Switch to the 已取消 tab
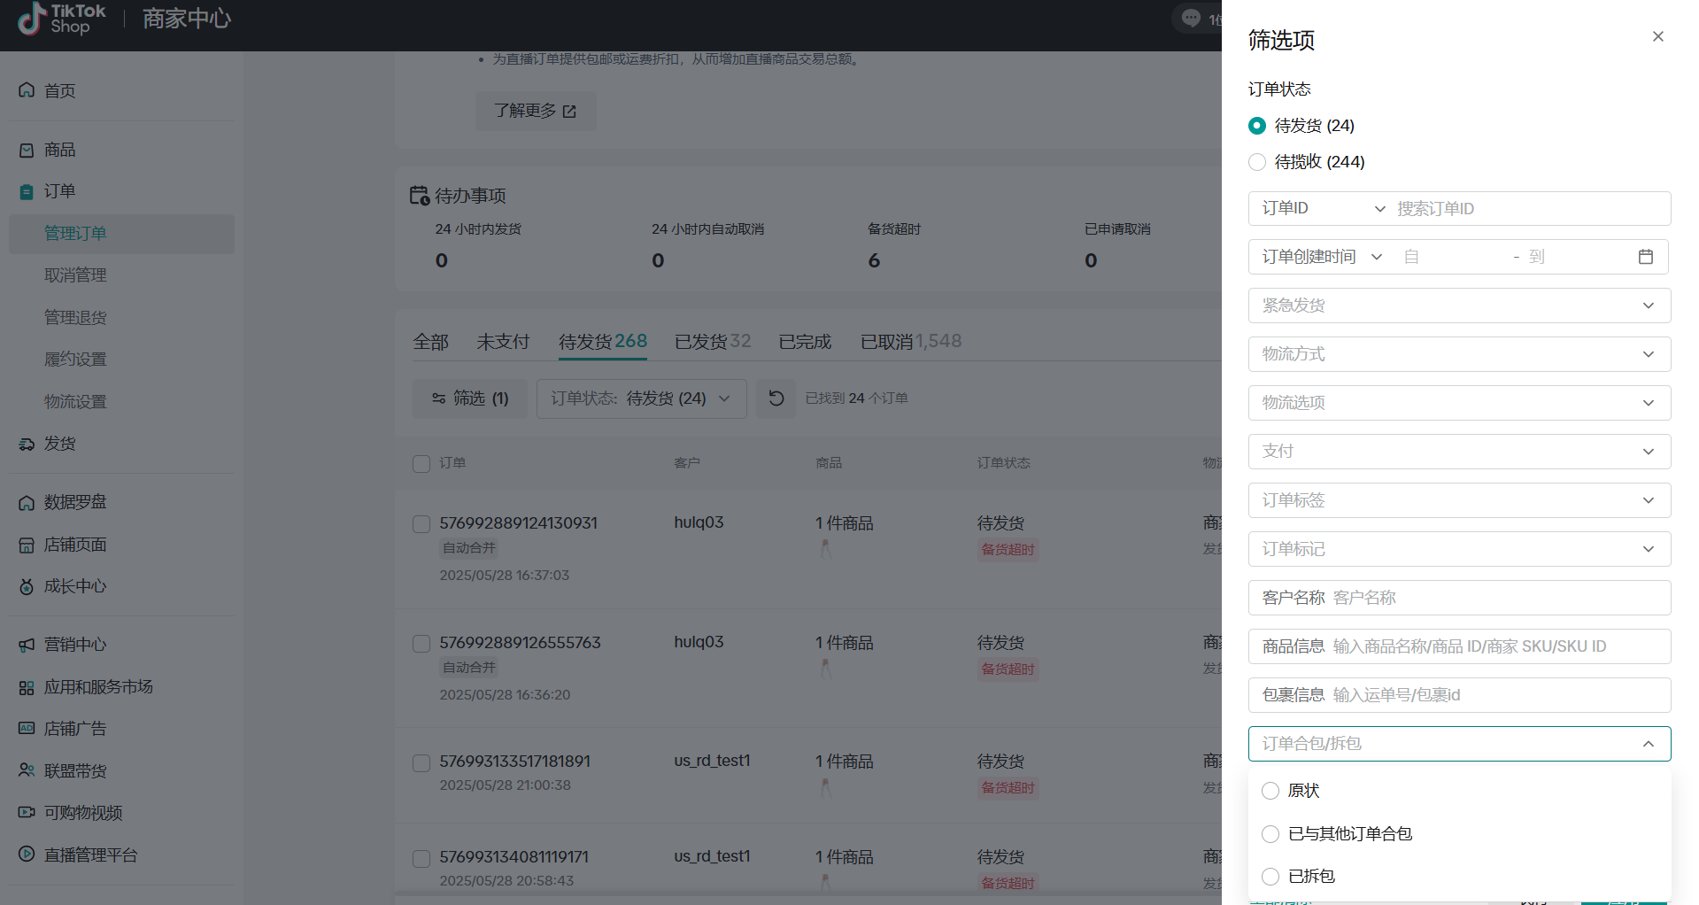 (x=886, y=342)
